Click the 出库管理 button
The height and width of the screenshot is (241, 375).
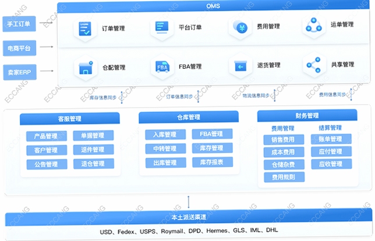coord(166,162)
